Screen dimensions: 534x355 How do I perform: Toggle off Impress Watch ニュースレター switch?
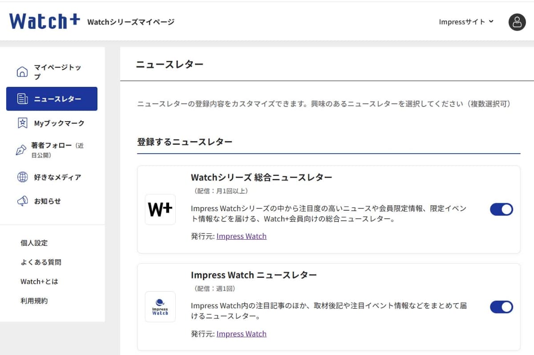(502, 307)
